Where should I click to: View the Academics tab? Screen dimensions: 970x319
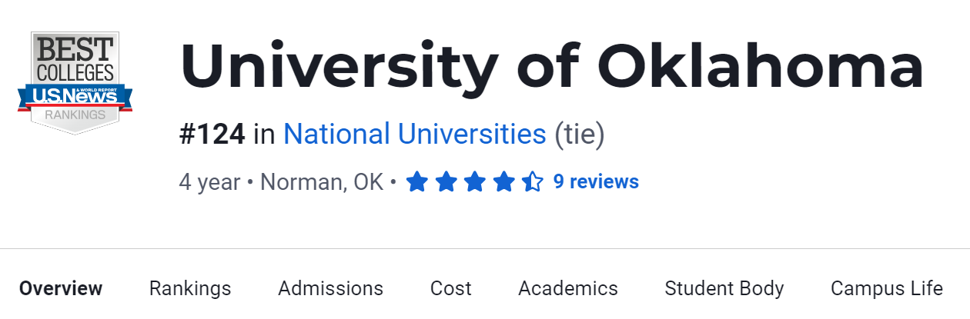pos(568,288)
